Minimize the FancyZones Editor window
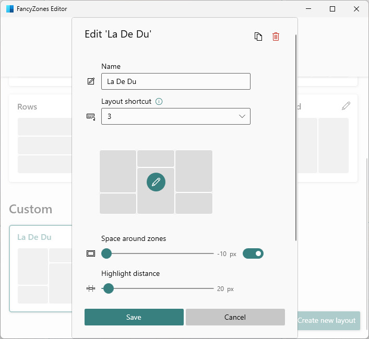This screenshot has height=339, width=369. point(308,9)
